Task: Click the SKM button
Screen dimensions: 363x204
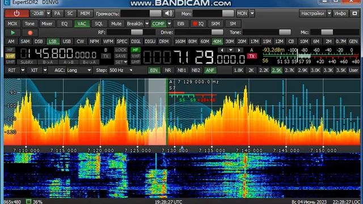Action: click(x=216, y=24)
